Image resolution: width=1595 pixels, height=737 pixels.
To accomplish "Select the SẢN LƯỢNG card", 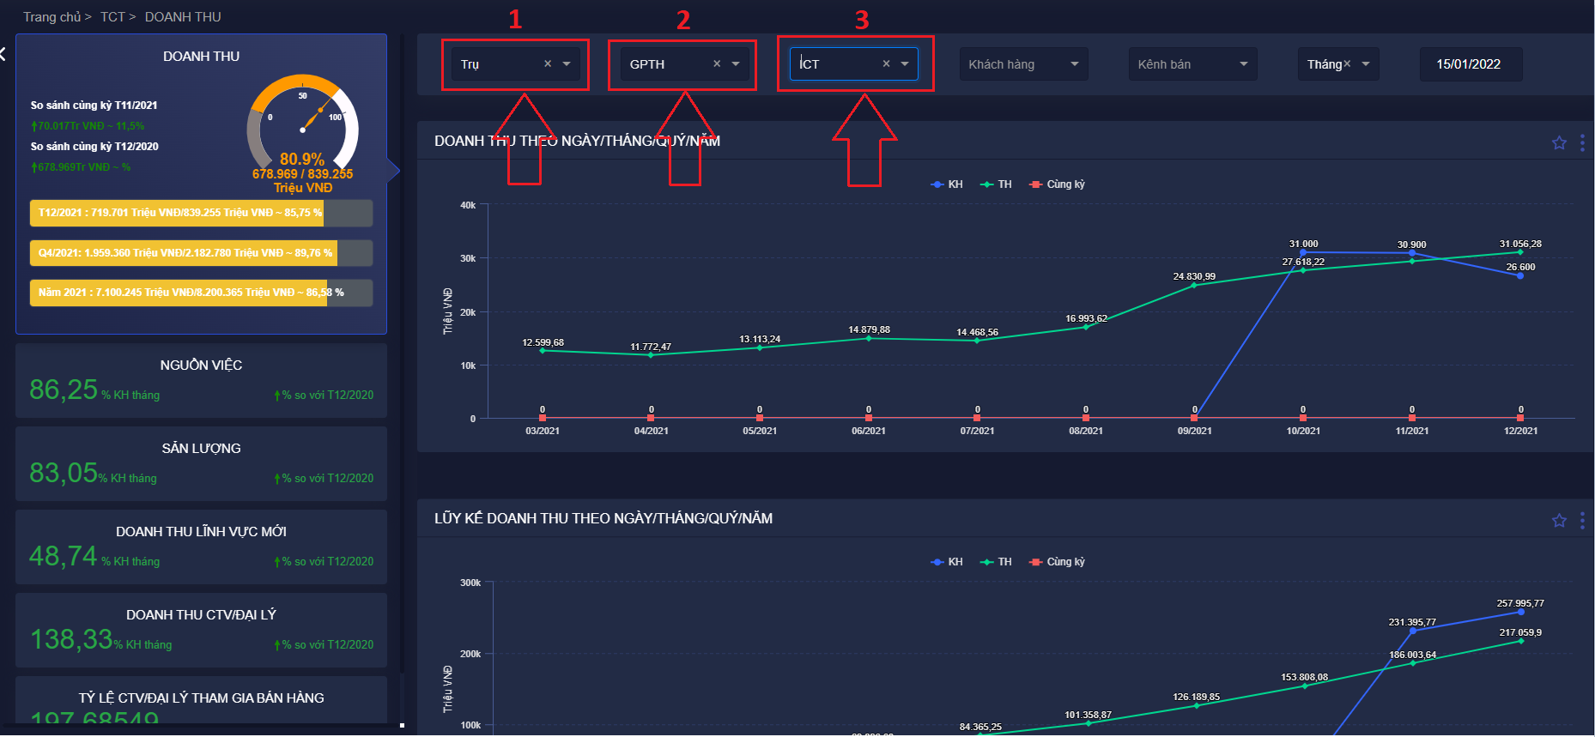I will 201,464.
